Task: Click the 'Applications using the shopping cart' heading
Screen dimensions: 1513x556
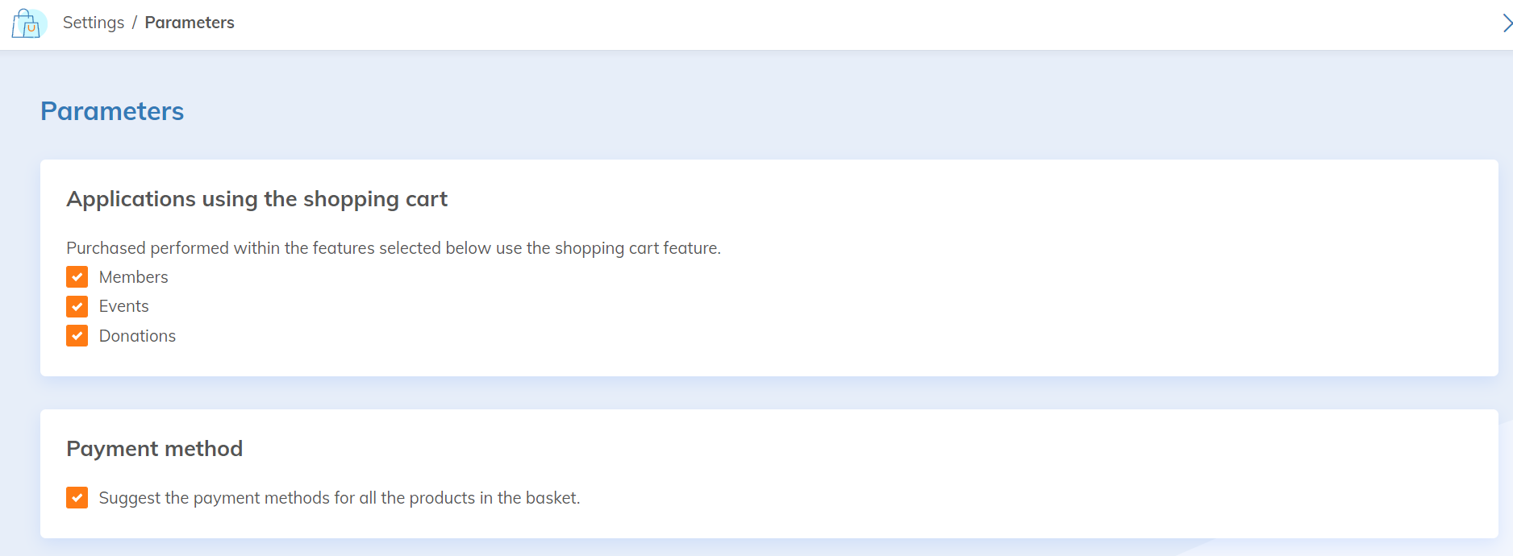Action: click(x=256, y=199)
